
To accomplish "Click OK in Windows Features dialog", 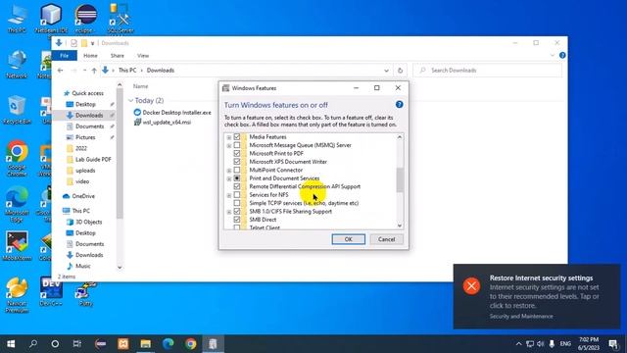I will pyautogui.click(x=349, y=239).
